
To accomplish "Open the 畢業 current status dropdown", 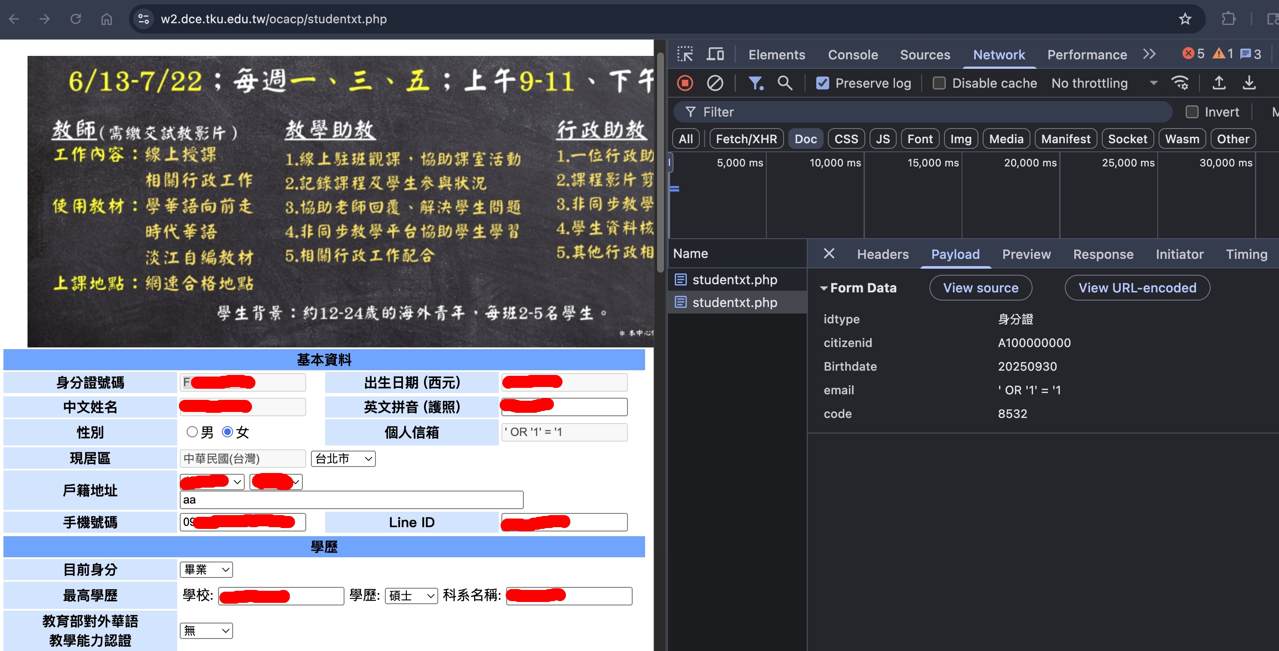I will [206, 570].
